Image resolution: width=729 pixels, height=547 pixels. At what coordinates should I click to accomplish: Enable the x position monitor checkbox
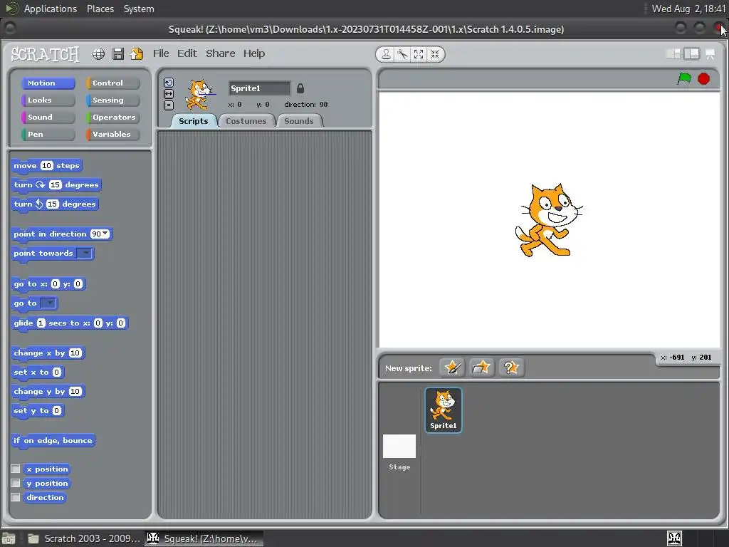point(16,469)
